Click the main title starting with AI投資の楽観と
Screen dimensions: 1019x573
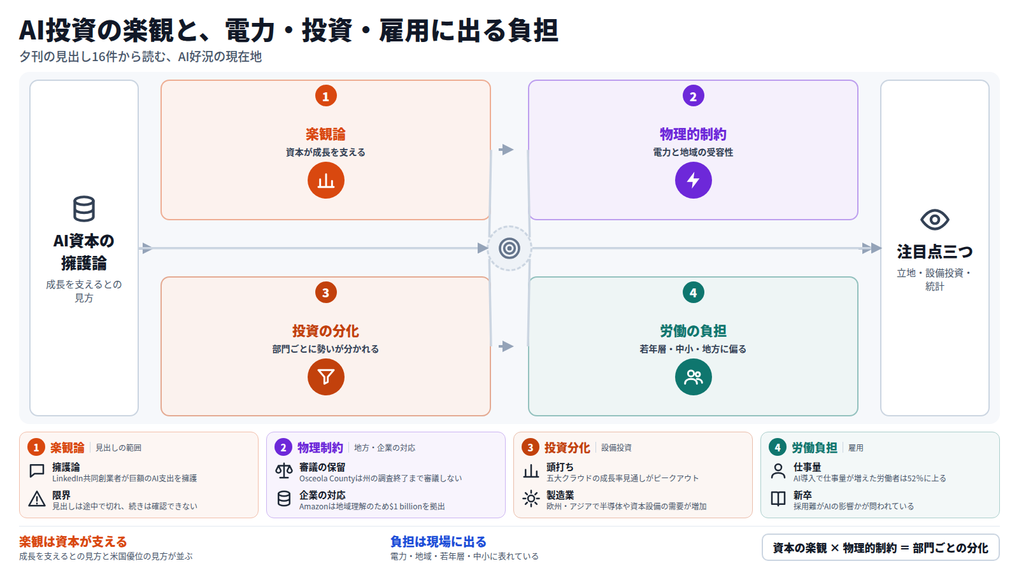(289, 30)
